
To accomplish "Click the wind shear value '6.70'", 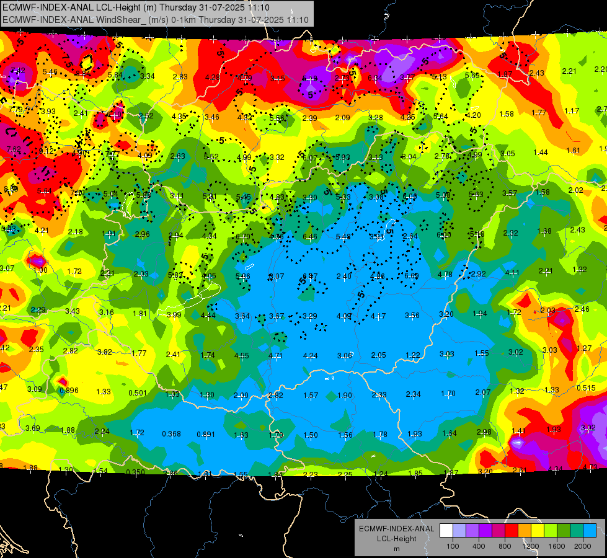I will pyautogui.click(x=242, y=237).
